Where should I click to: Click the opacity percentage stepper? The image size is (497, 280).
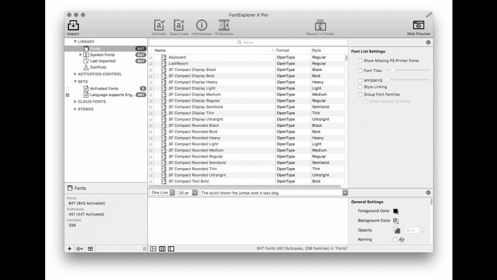[x=422, y=230]
